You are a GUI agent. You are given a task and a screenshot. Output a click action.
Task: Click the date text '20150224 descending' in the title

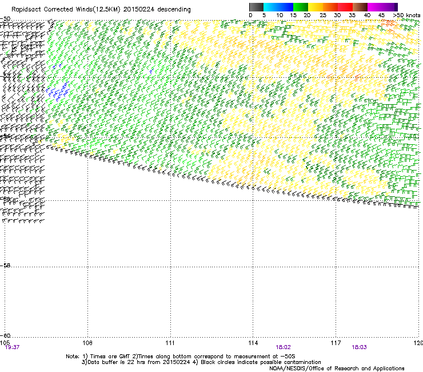coord(157,10)
